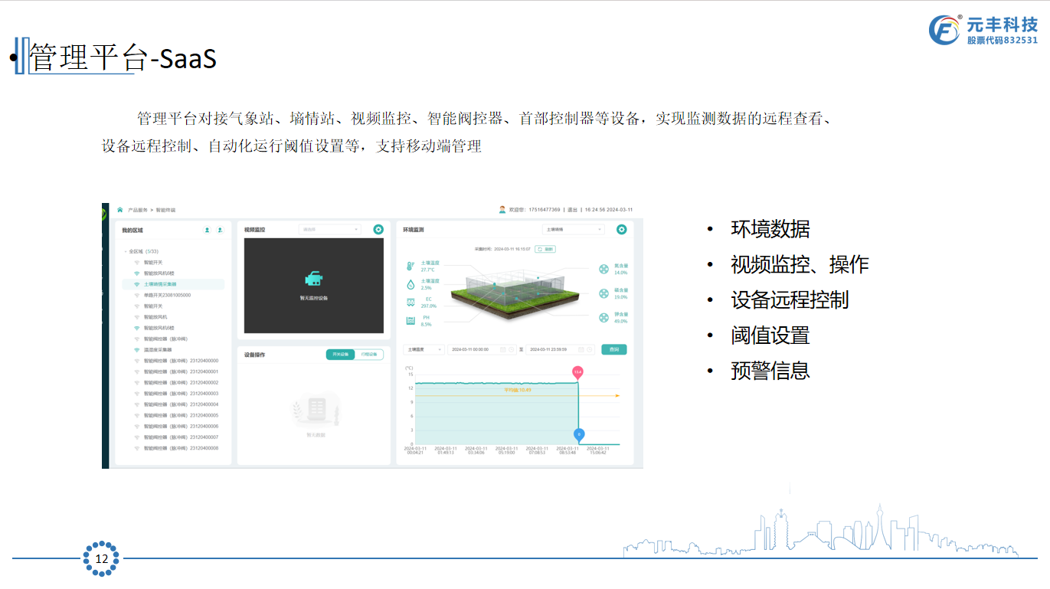1050x589 pixels.
Task: Click the 查询 query button
Action: pos(613,349)
